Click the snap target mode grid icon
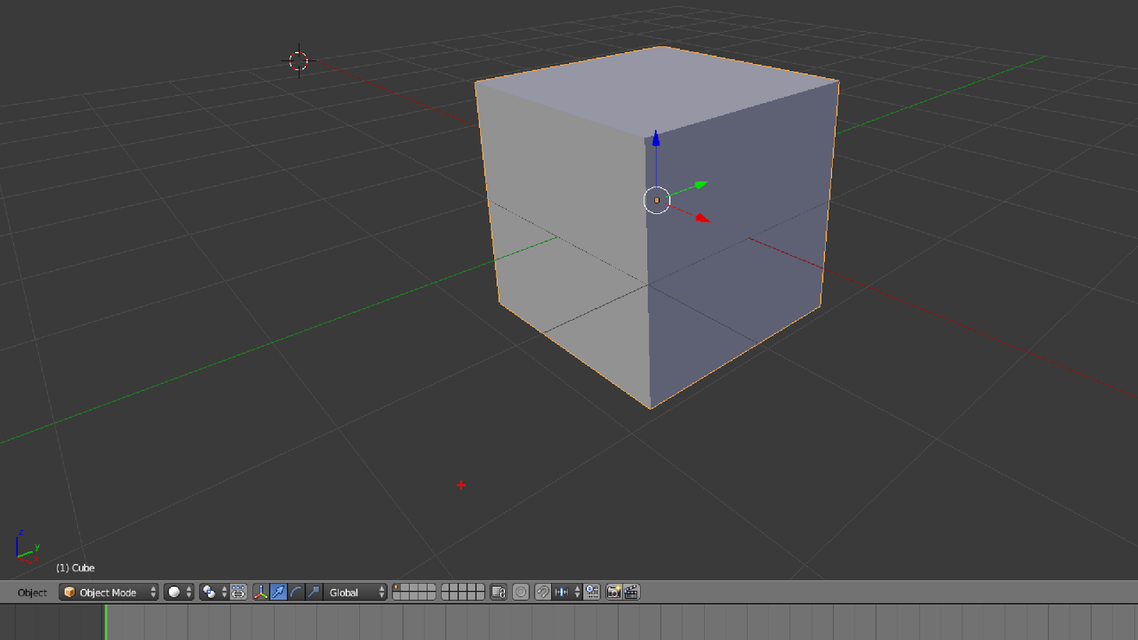 tap(591, 592)
